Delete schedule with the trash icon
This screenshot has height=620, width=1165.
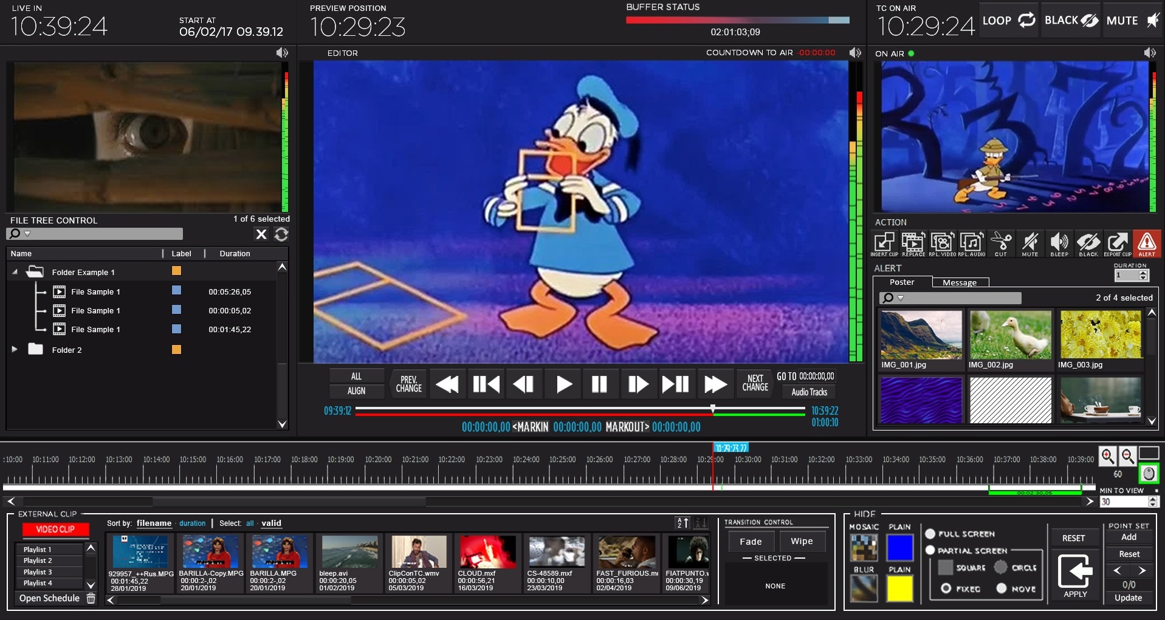91,599
